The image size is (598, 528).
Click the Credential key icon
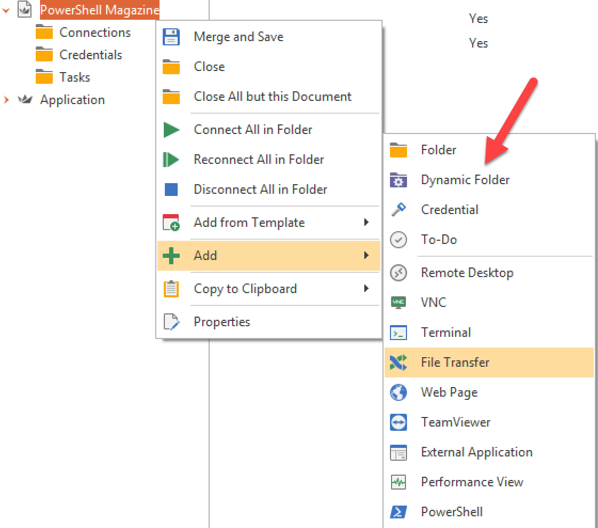click(x=398, y=210)
